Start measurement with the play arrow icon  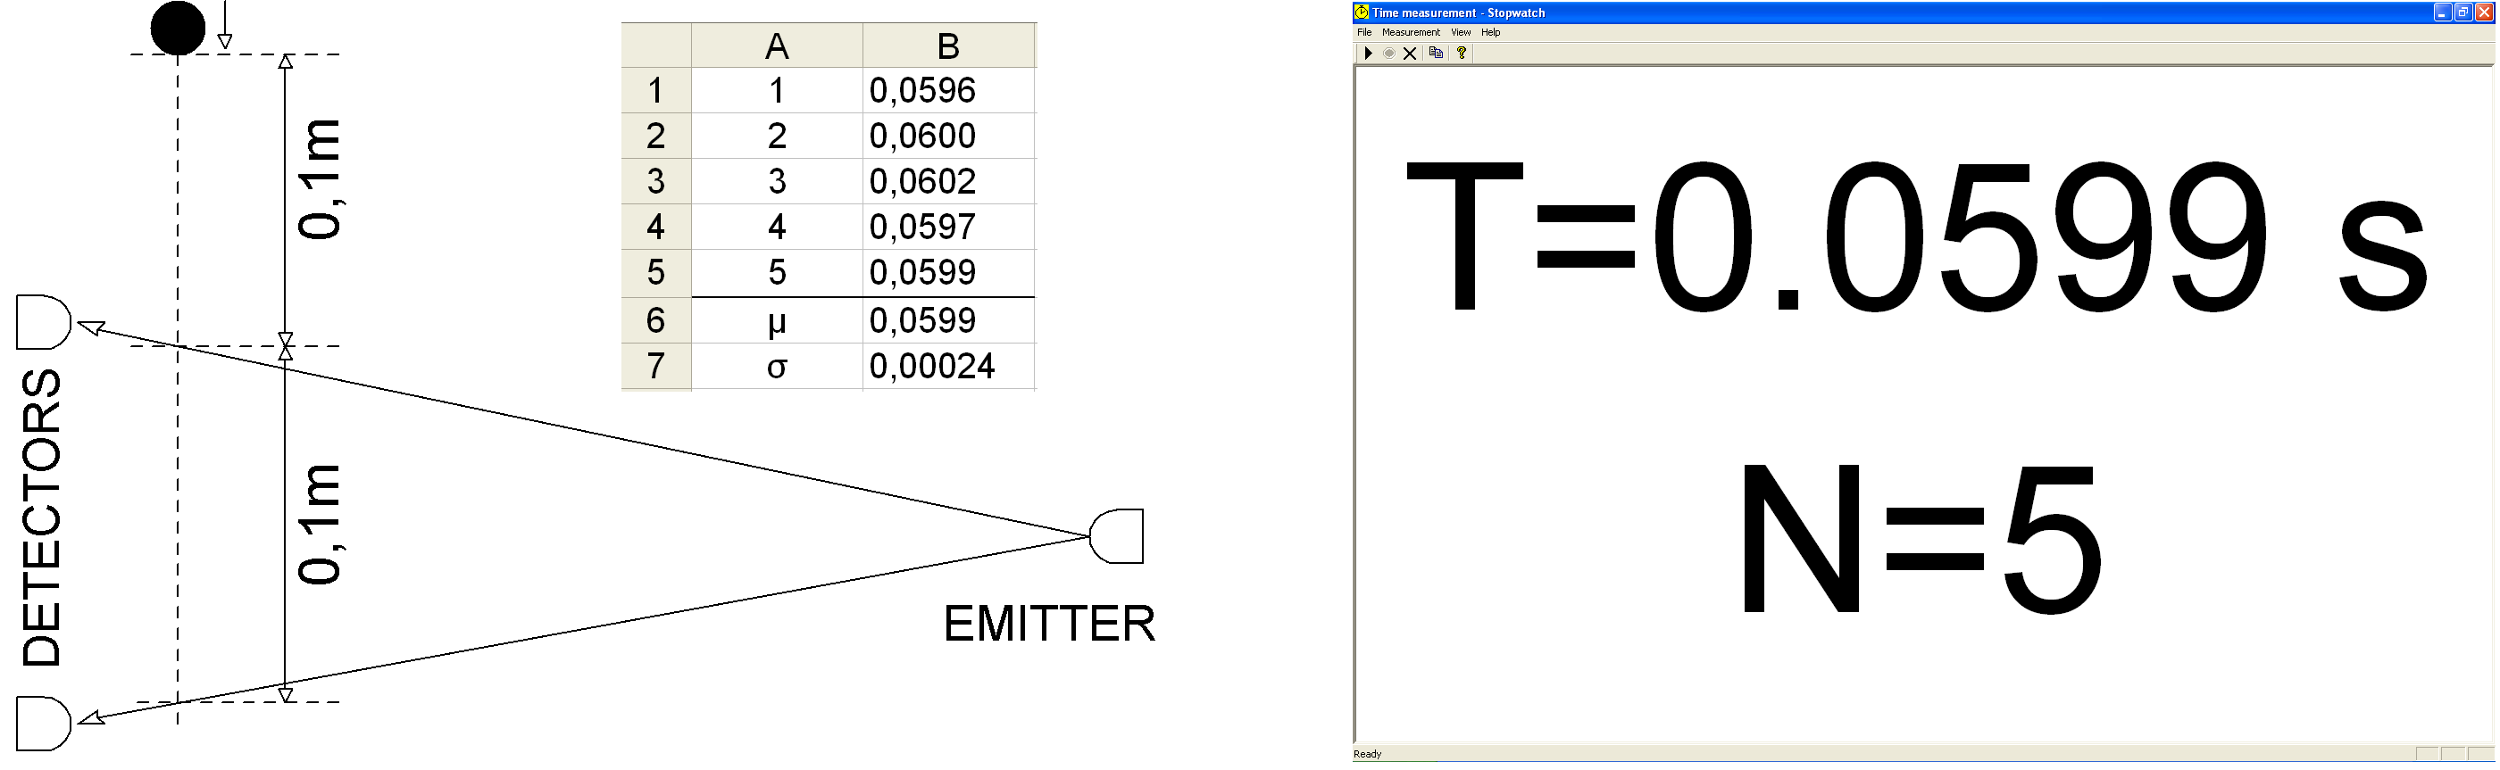pos(1368,54)
